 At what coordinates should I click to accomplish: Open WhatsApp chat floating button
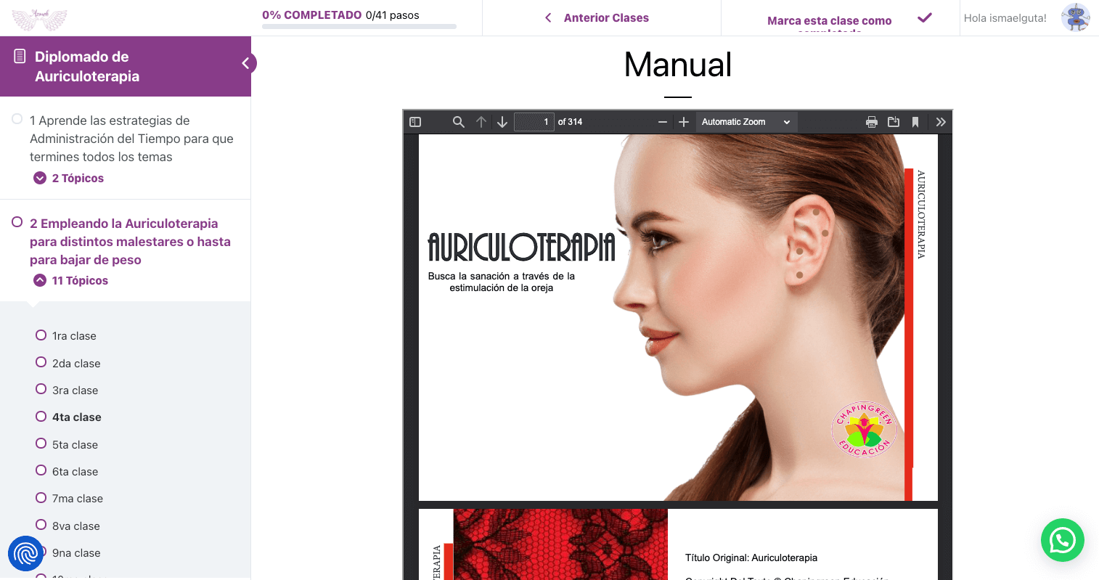[1062, 539]
